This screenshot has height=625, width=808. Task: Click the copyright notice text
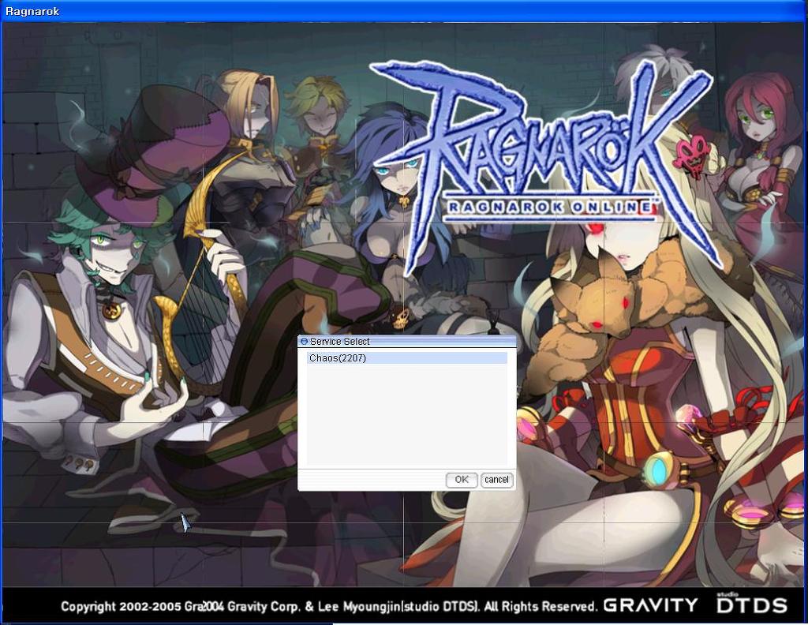(x=327, y=606)
